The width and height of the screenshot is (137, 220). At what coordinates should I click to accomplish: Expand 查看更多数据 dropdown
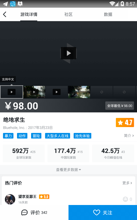tap(68, 170)
